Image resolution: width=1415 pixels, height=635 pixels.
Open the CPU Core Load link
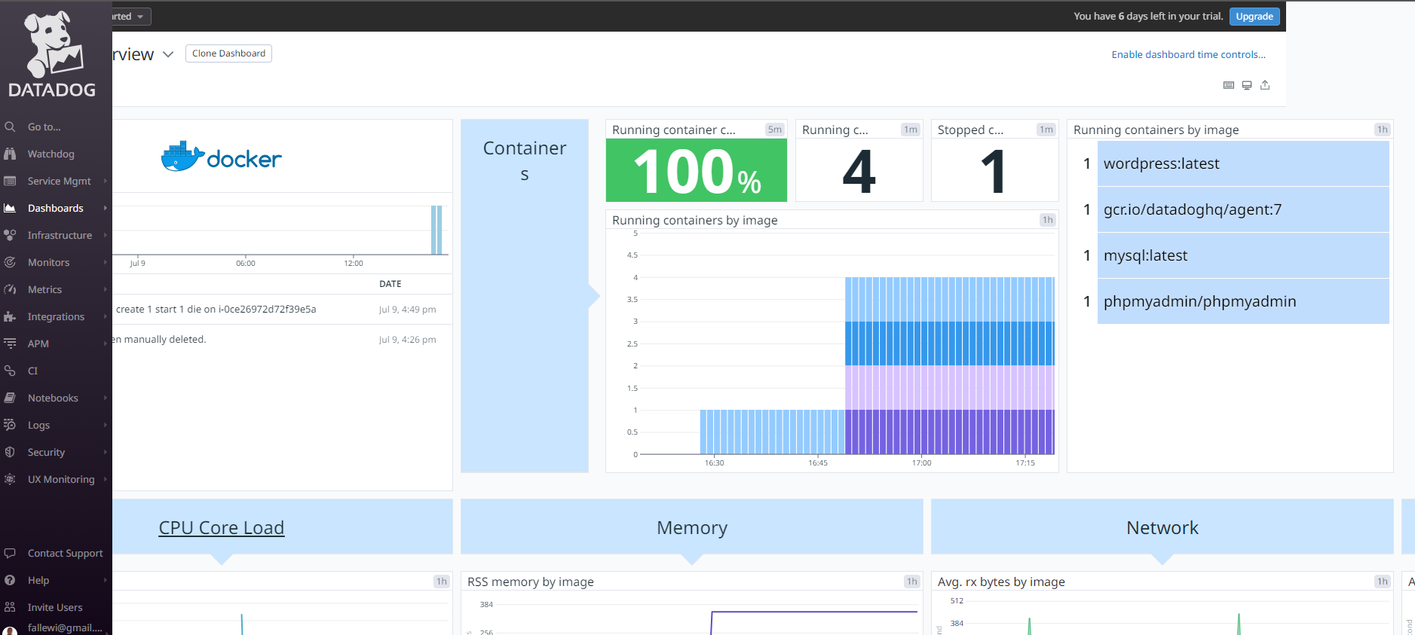point(222,528)
